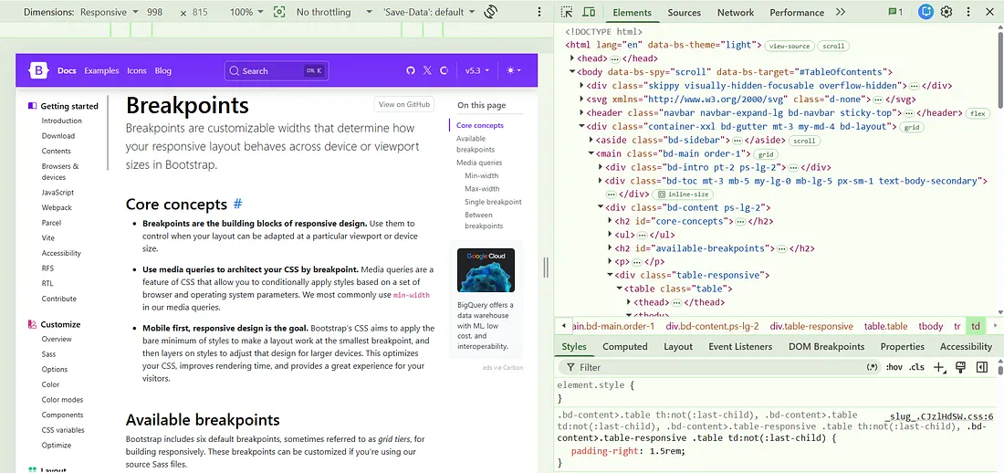Viewport: 1004px width, 473px height.
Task: Open the console messages counter icon
Action: coord(895,12)
